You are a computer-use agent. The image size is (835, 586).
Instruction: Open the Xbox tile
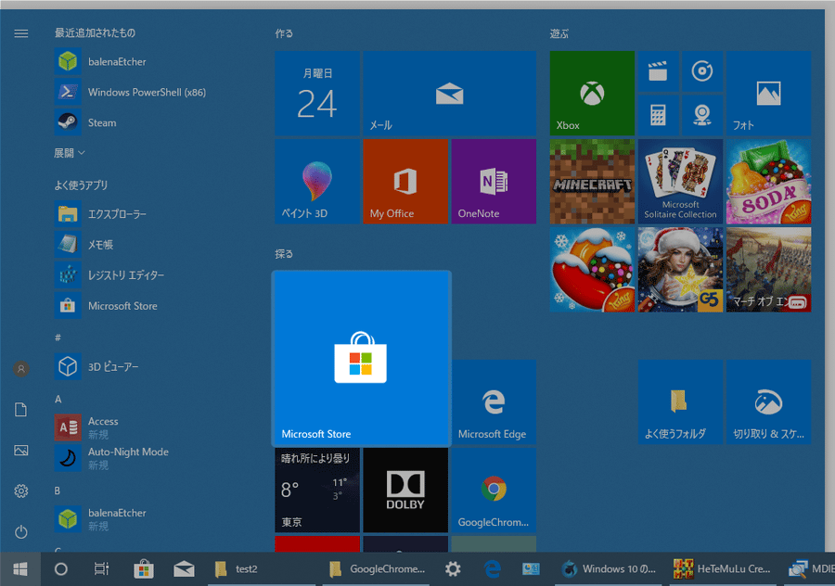(x=592, y=93)
